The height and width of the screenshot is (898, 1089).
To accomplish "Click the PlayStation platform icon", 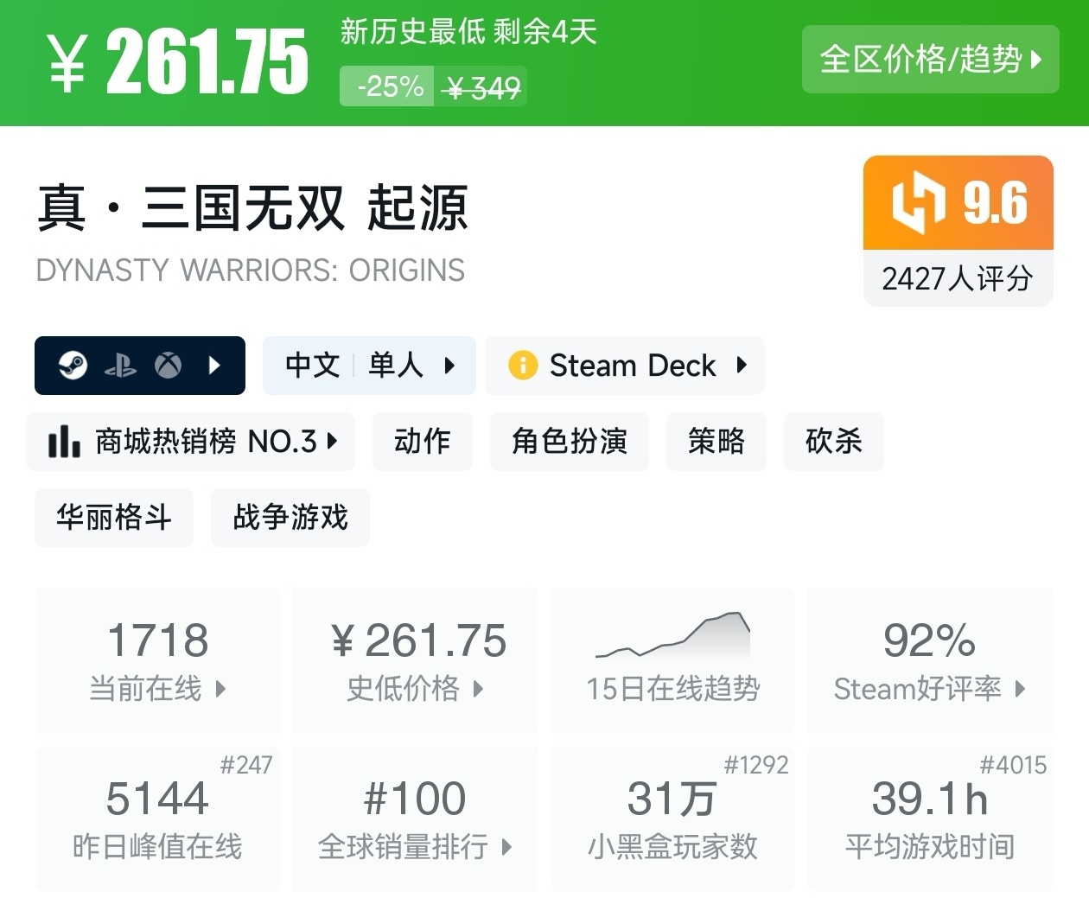I will pos(120,366).
